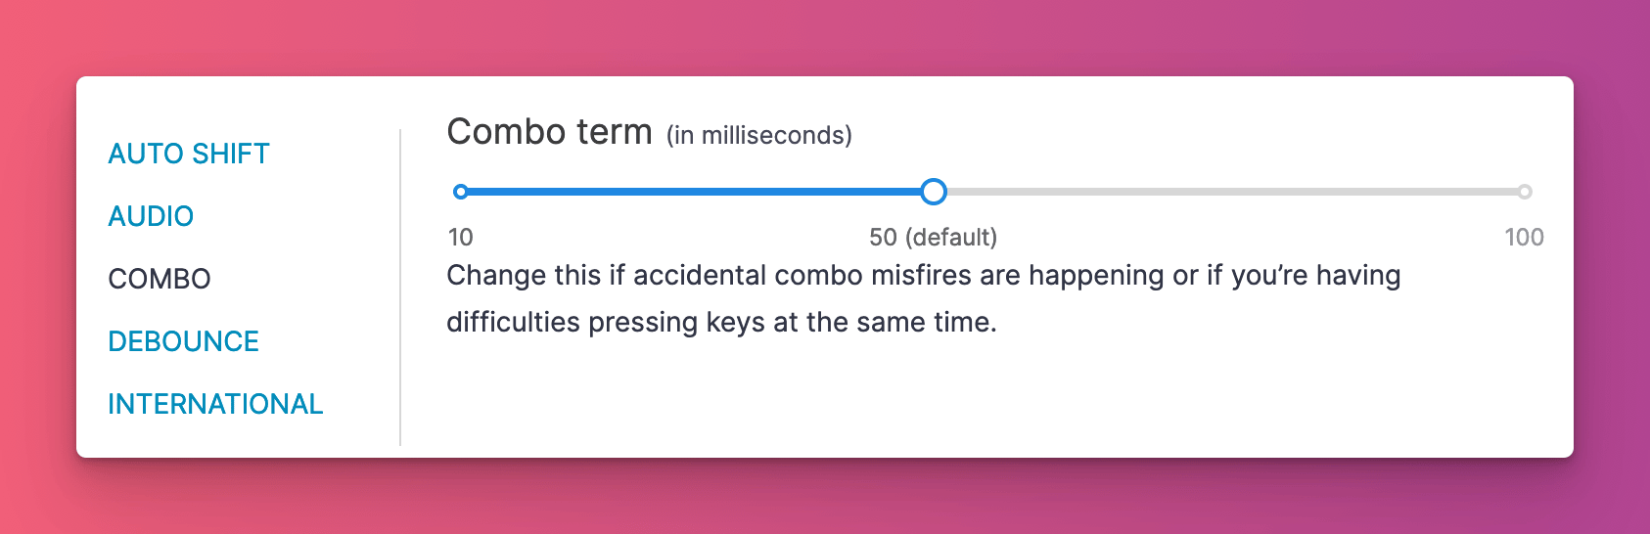The height and width of the screenshot is (534, 1650).
Task: Click the slider's minimum endpoint dot
Action: [x=461, y=192]
